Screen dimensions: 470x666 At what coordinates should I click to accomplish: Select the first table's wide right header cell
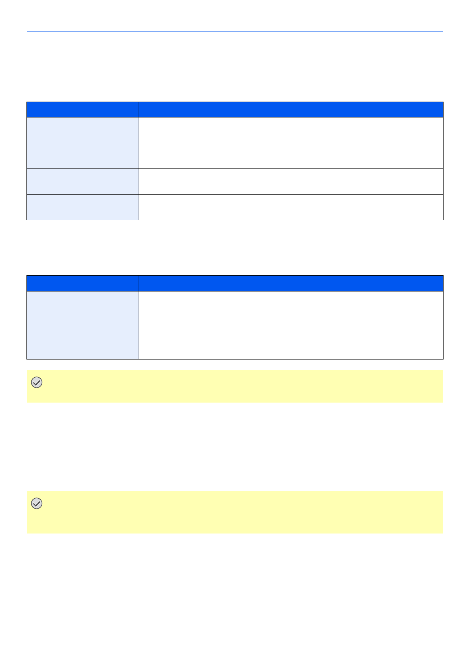click(291, 110)
